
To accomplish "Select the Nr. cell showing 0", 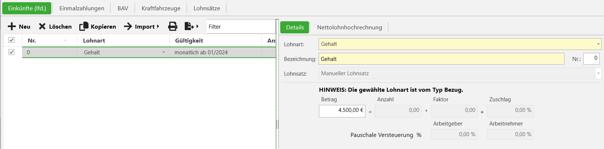I will click(x=49, y=52).
